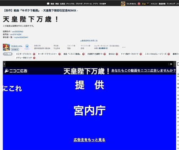Open the 静画 menu item
This screenshot has height=150, width=179.
[x=57, y=4]
